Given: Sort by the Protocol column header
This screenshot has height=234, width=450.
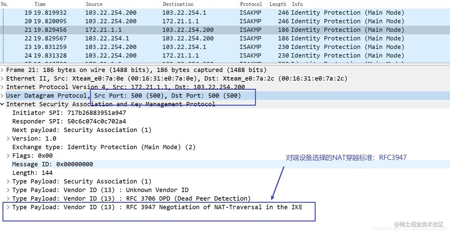Looking at the screenshot, I should [253, 4].
